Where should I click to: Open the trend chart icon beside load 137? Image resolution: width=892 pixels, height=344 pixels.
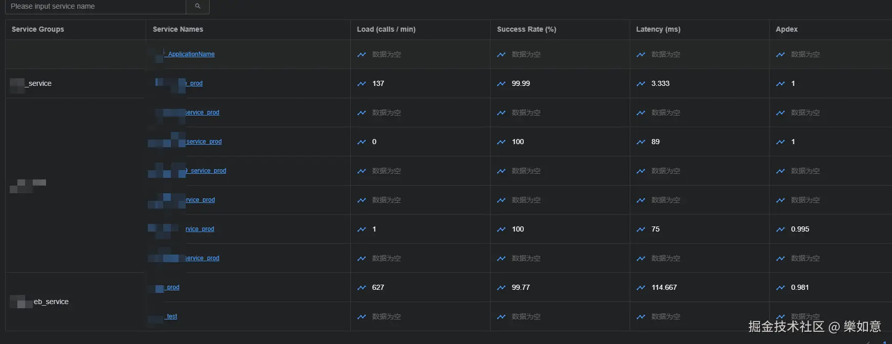pyautogui.click(x=362, y=83)
